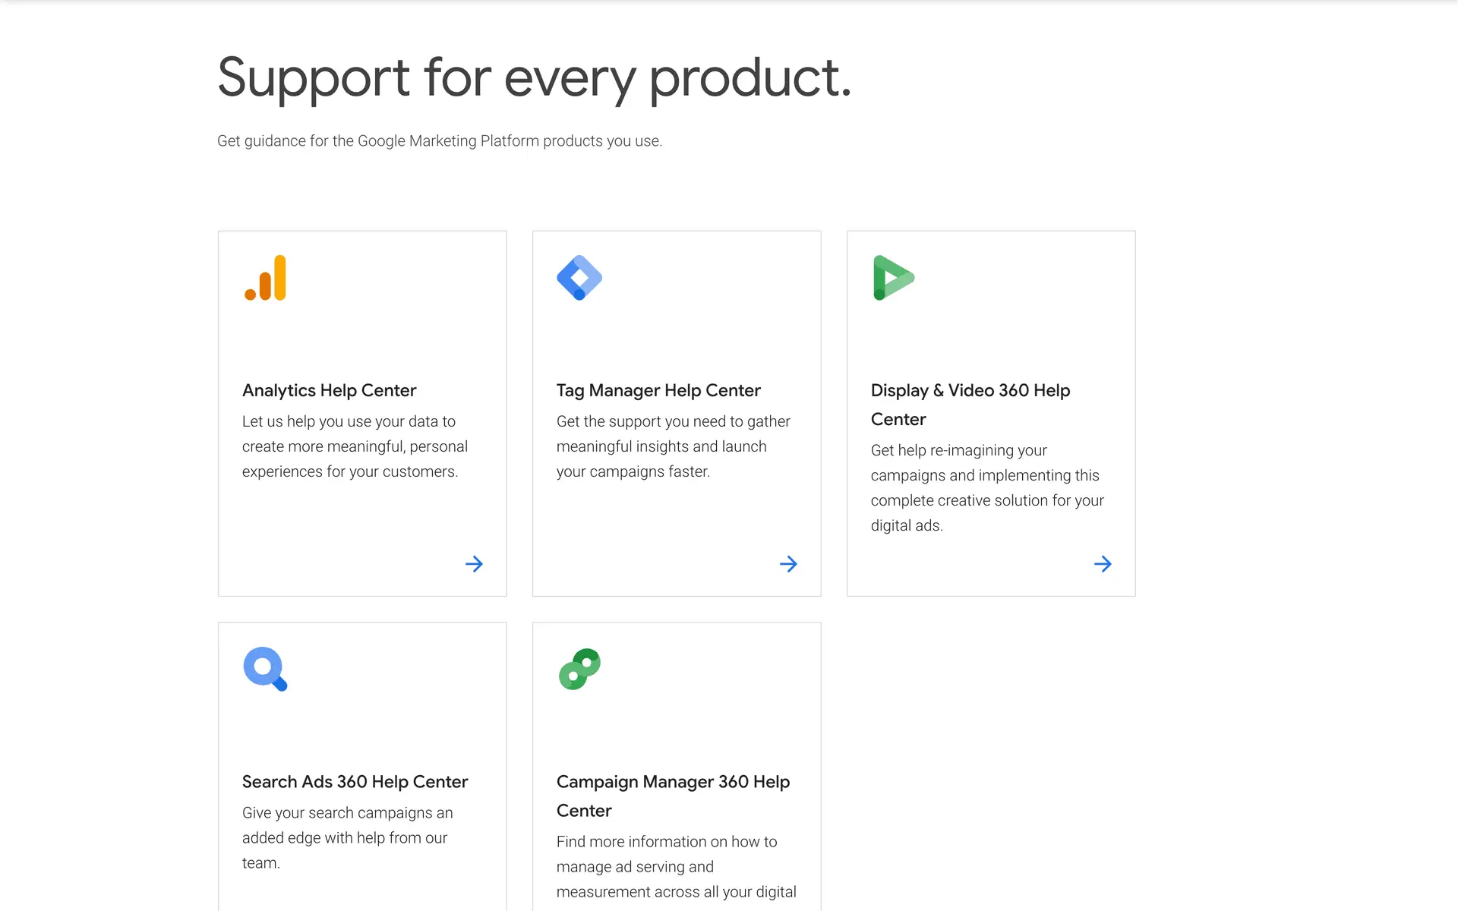The width and height of the screenshot is (1458, 911).
Task: Open the Search Ads 360 Help Center title
Action: pyautogui.click(x=355, y=782)
